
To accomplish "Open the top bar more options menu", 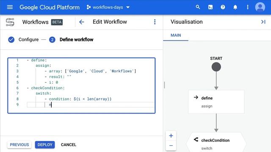I will pyautogui.click(x=248, y=7).
